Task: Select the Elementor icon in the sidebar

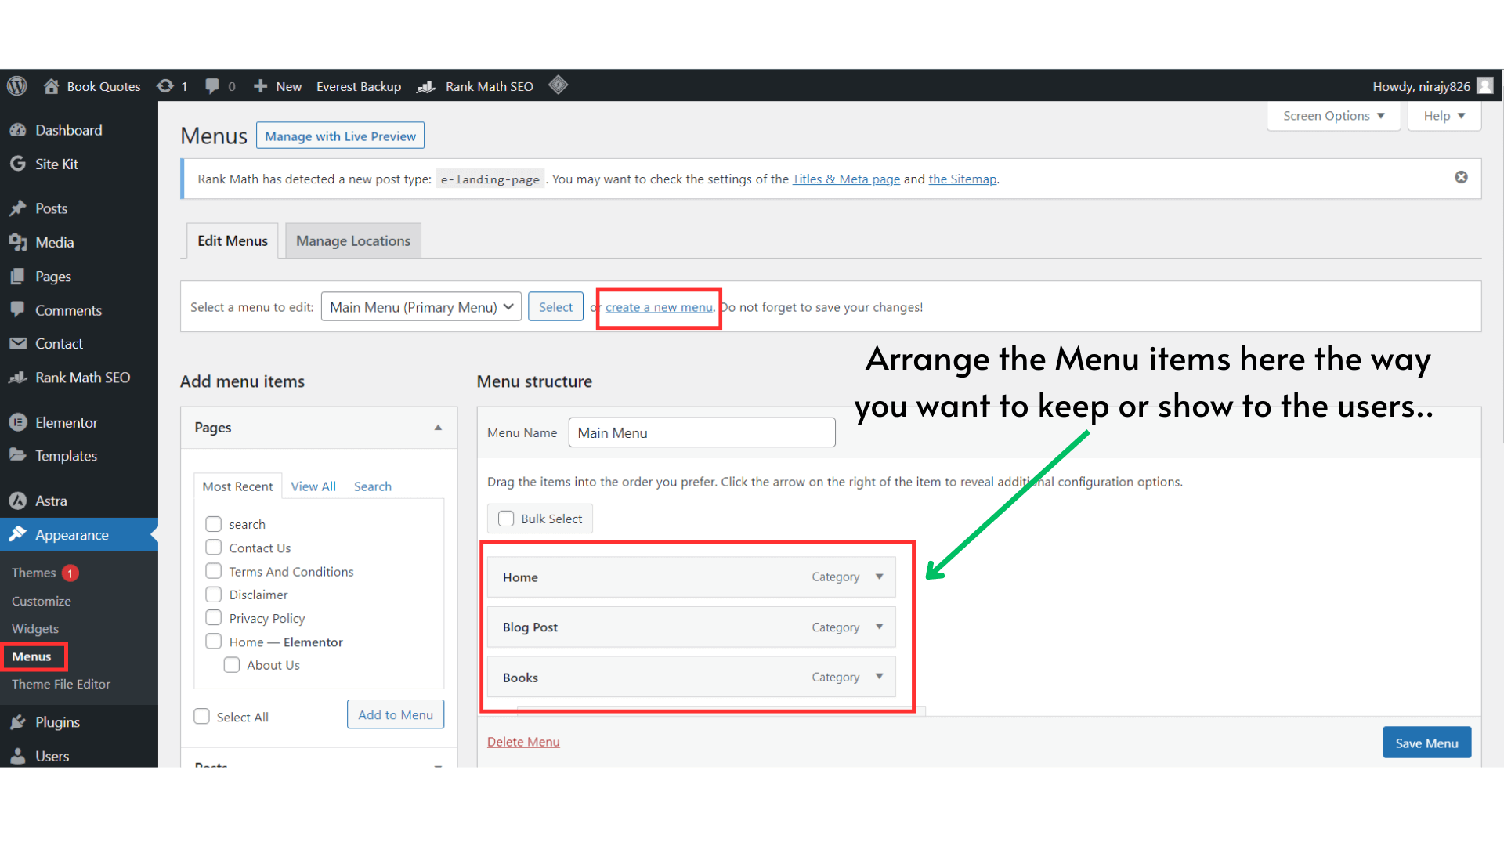Action: click(18, 422)
